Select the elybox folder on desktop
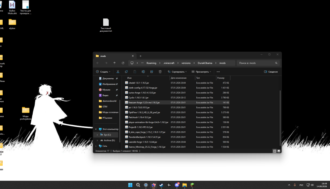The height and width of the screenshot is (189, 330). tap(12, 24)
